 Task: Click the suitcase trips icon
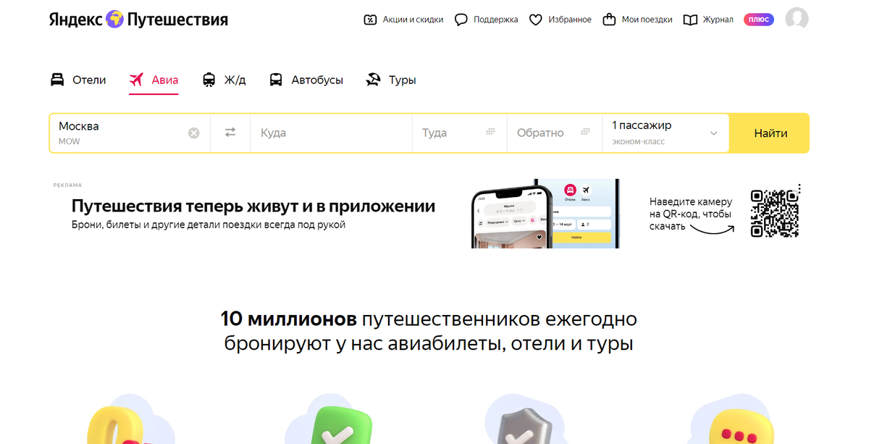click(x=609, y=20)
